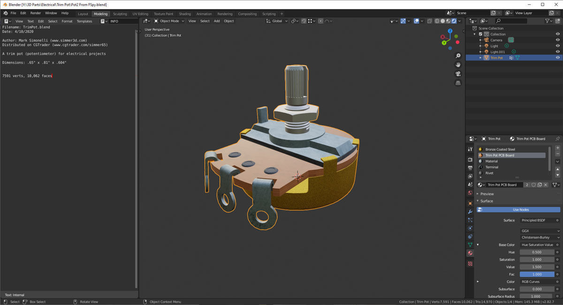This screenshot has height=305, width=563.
Task: Open the Physics properties tab icon
Action: [x=470, y=228]
